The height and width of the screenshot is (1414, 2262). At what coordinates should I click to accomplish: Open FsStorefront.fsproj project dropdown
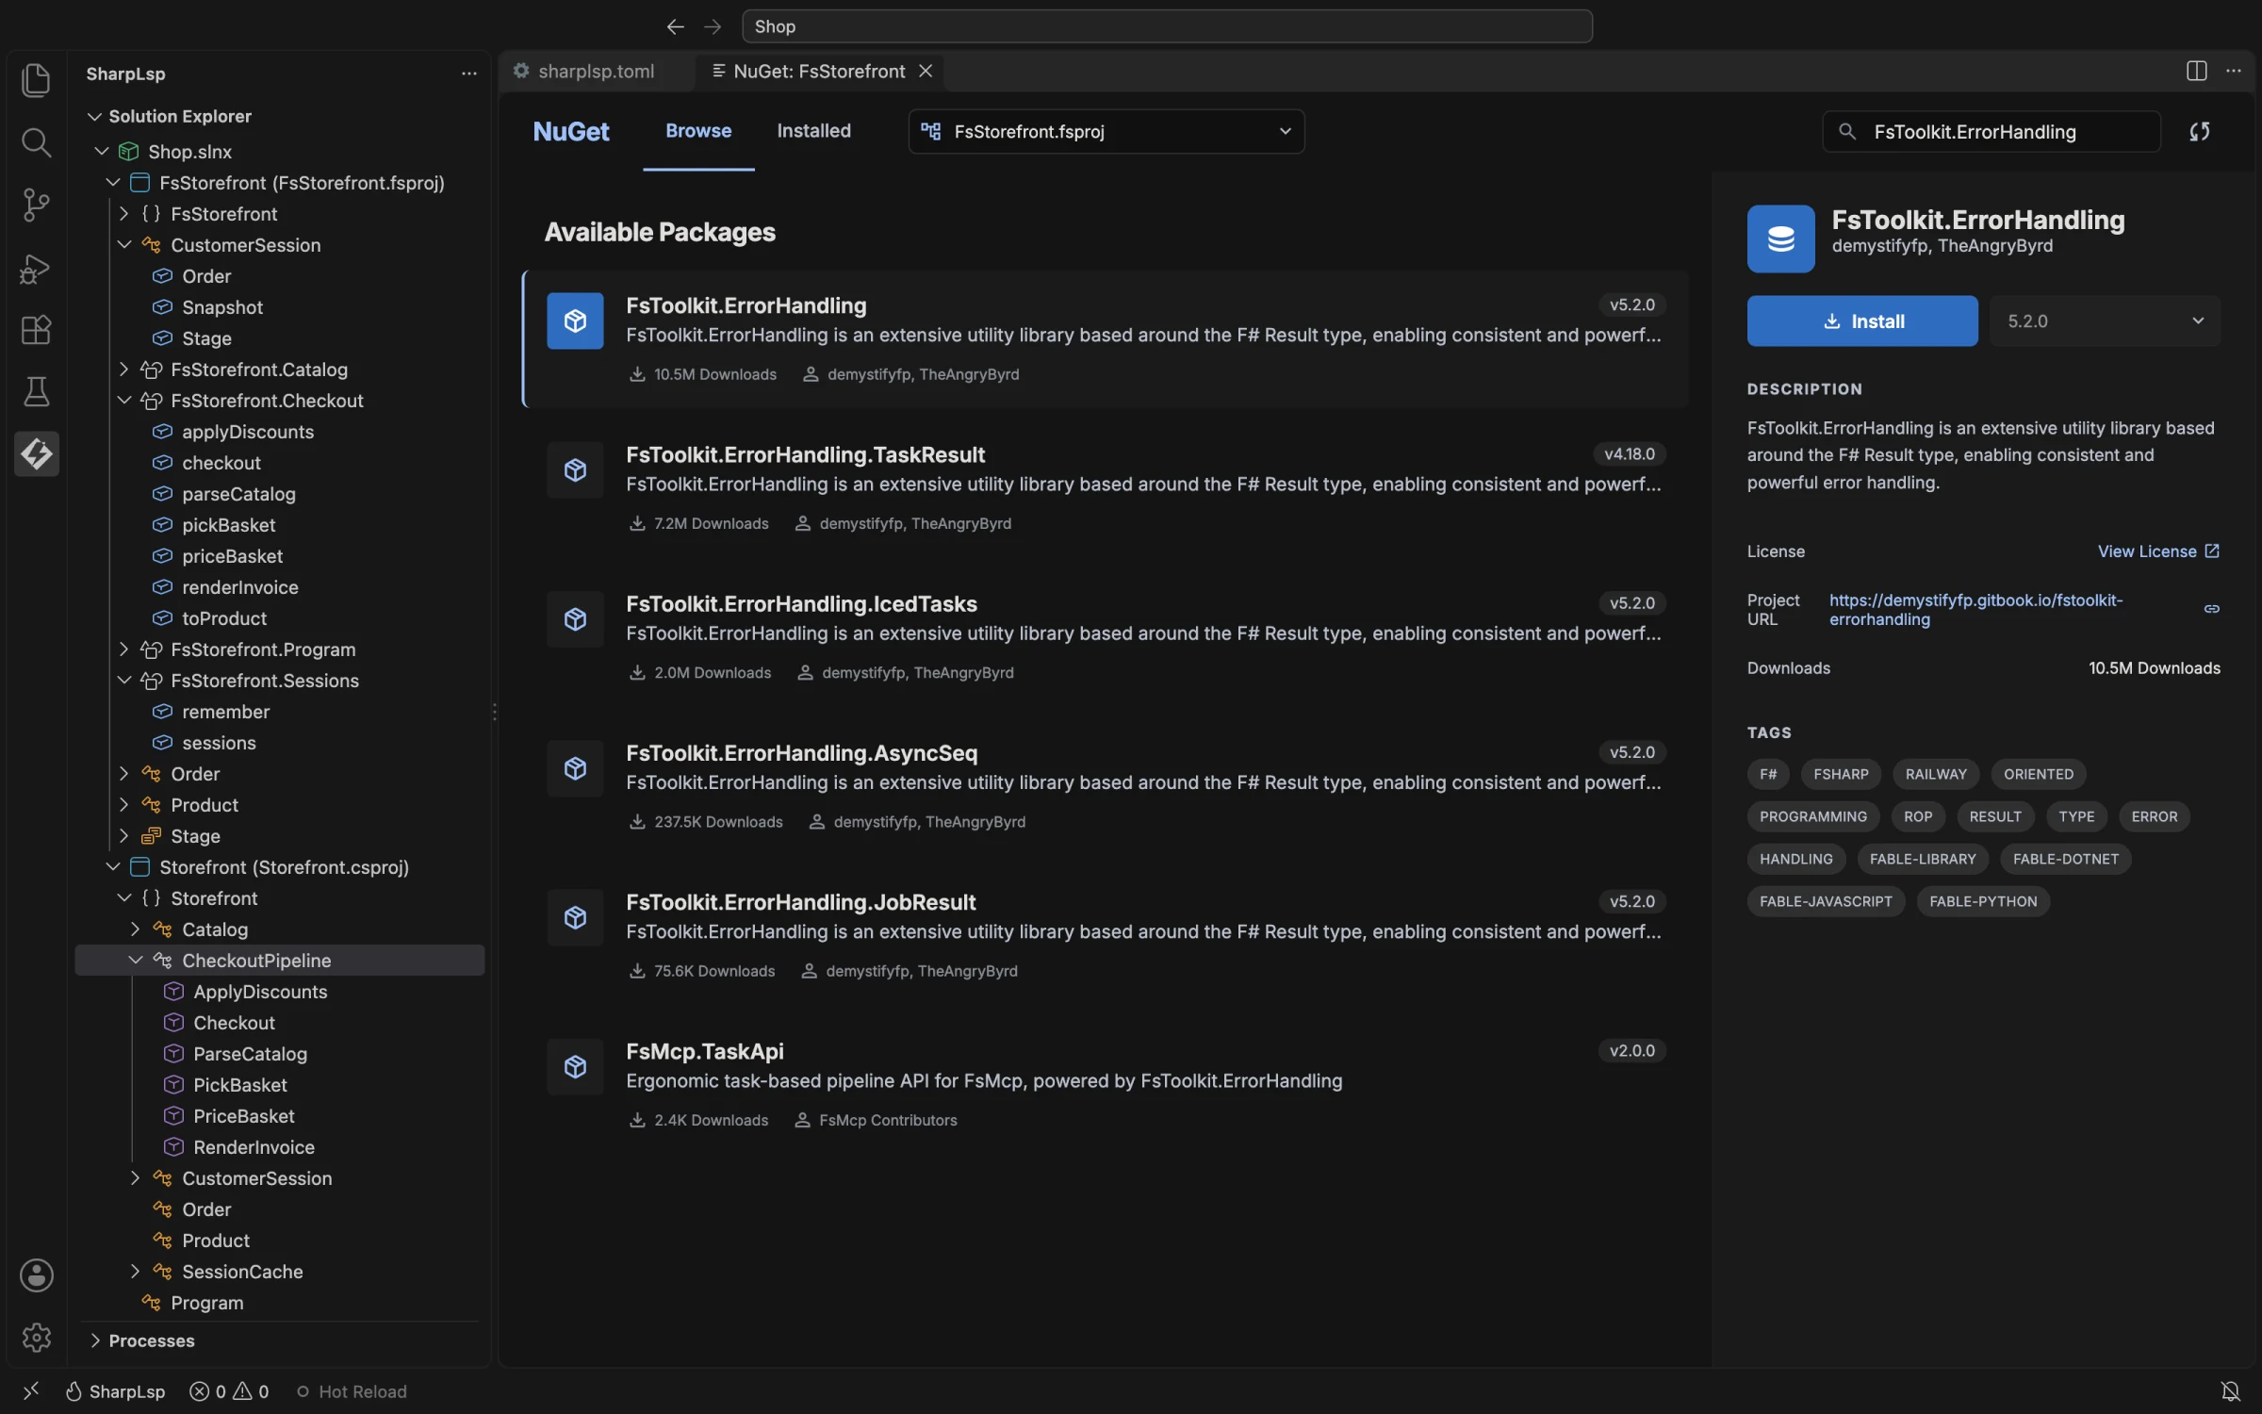1106,132
